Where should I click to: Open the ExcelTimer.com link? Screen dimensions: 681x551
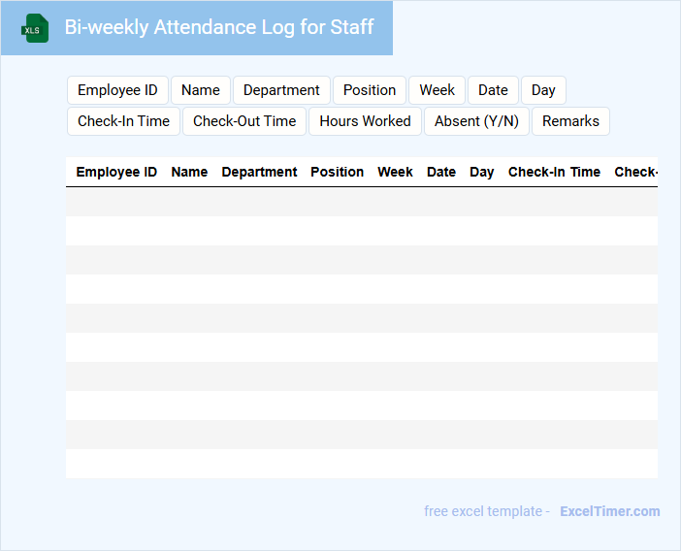(x=610, y=511)
